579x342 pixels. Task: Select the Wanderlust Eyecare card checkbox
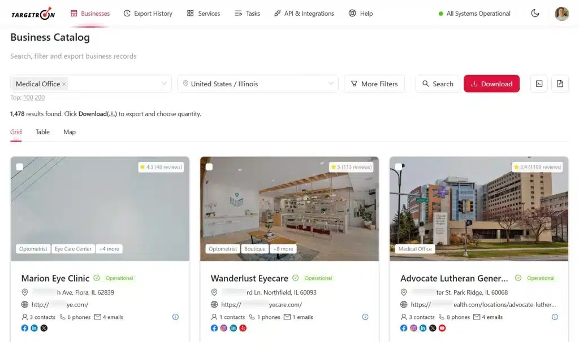(209, 167)
